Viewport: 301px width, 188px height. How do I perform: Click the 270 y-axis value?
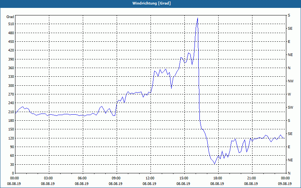pos(12,94)
